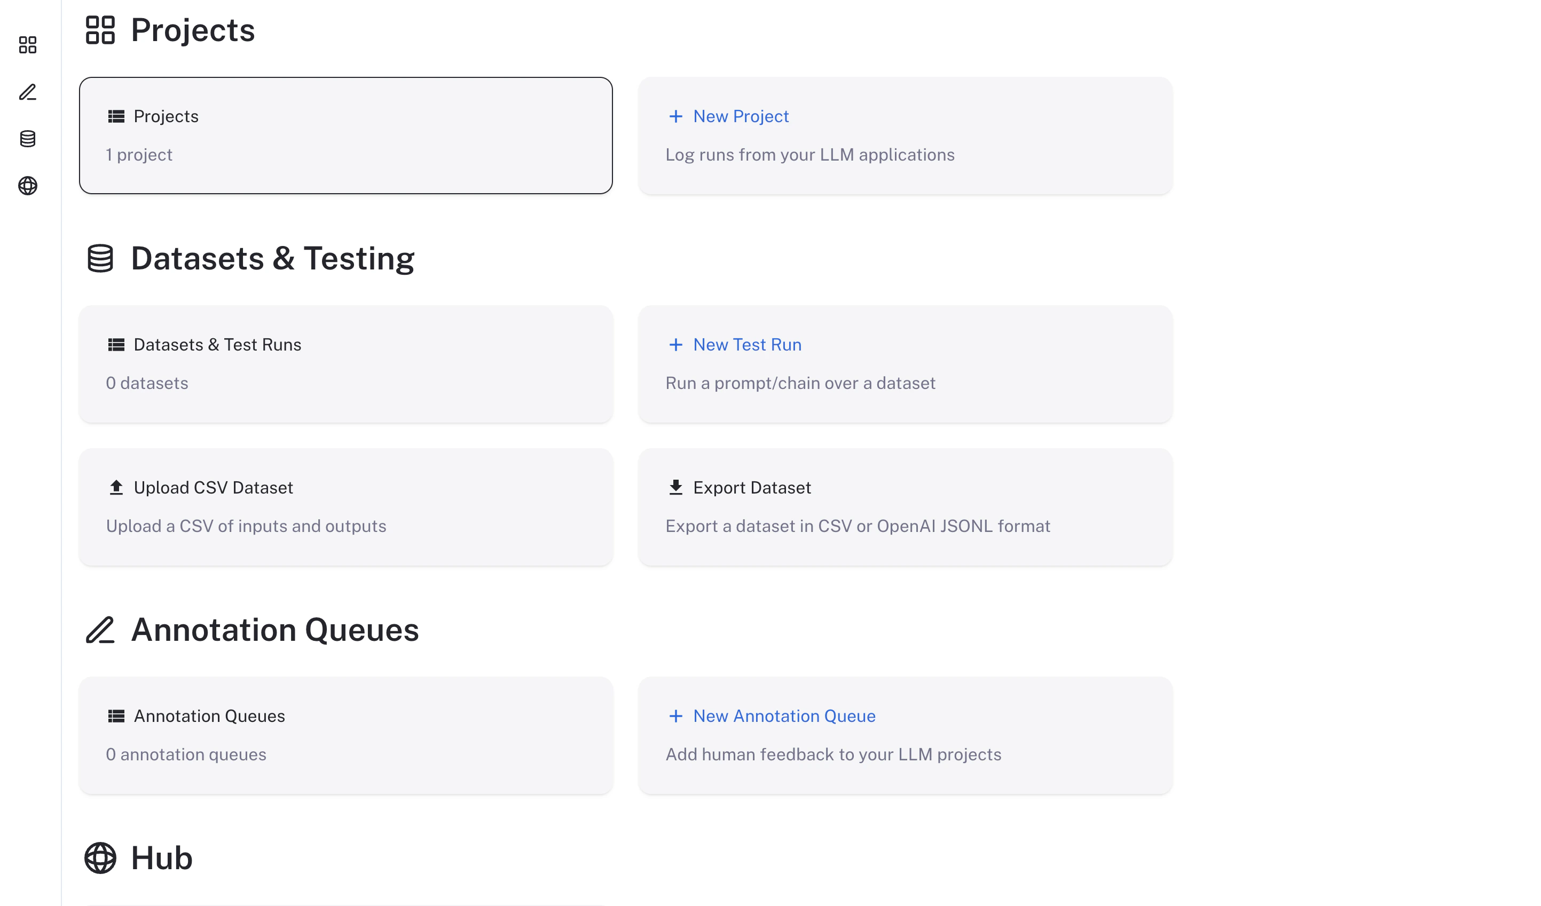The height and width of the screenshot is (906, 1541).
Task: Create a New Annotation Queue
Action: pos(784,716)
